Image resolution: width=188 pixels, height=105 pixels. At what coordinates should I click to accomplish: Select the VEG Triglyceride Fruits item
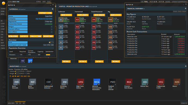coord(161,82)
